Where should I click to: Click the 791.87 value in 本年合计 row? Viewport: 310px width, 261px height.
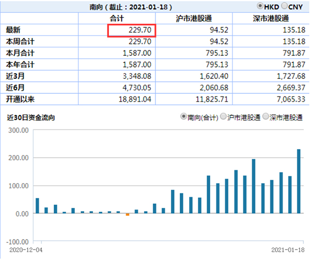coord(294,64)
